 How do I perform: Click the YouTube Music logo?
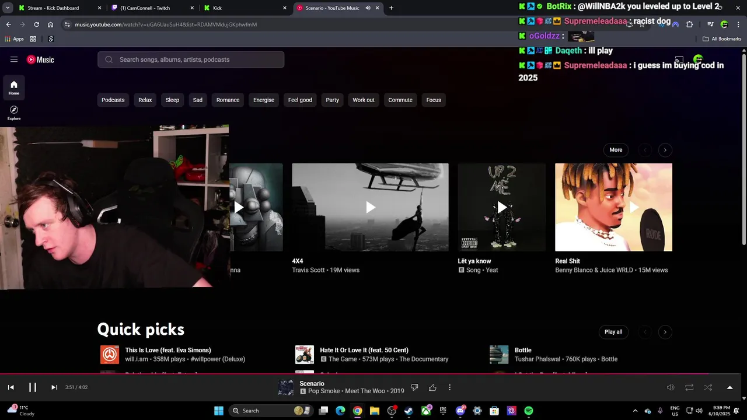[x=40, y=60]
